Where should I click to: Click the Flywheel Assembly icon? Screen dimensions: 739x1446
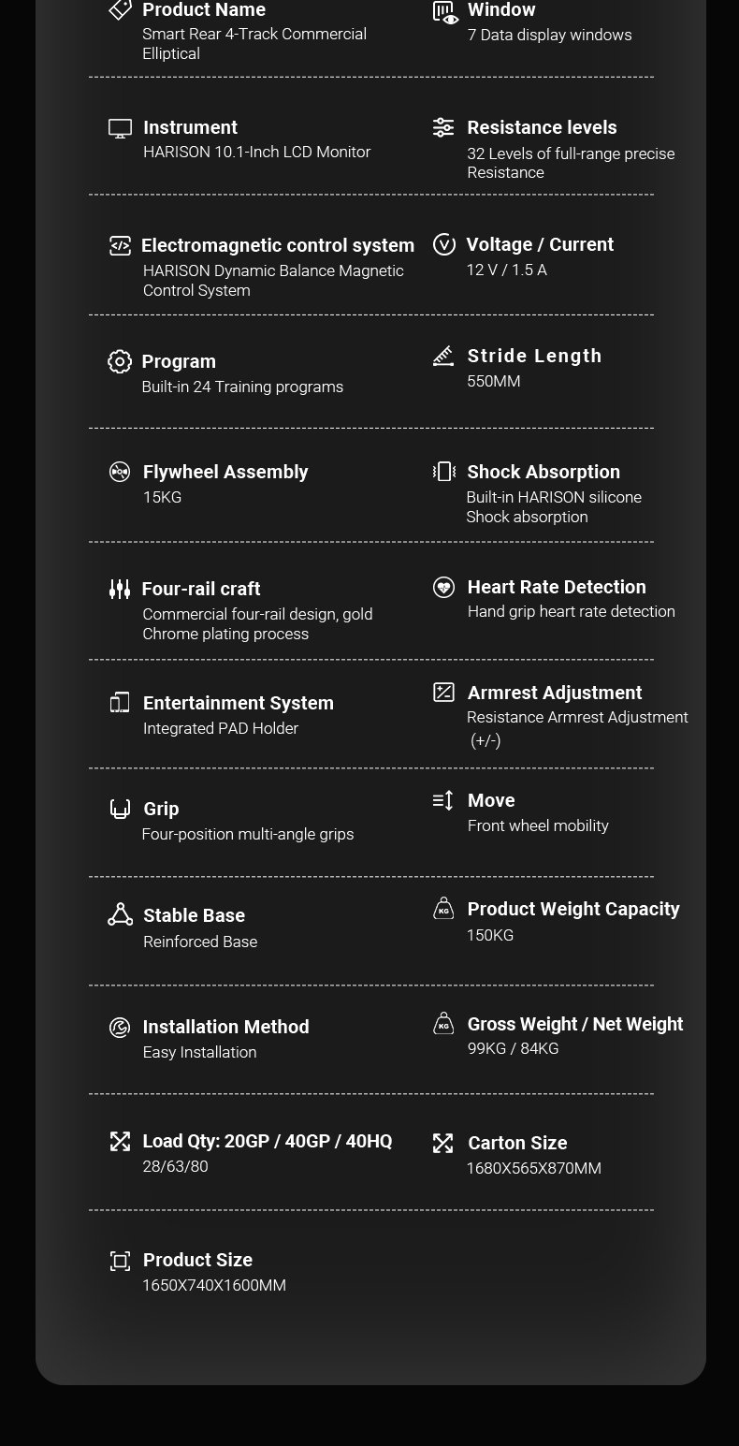point(120,472)
